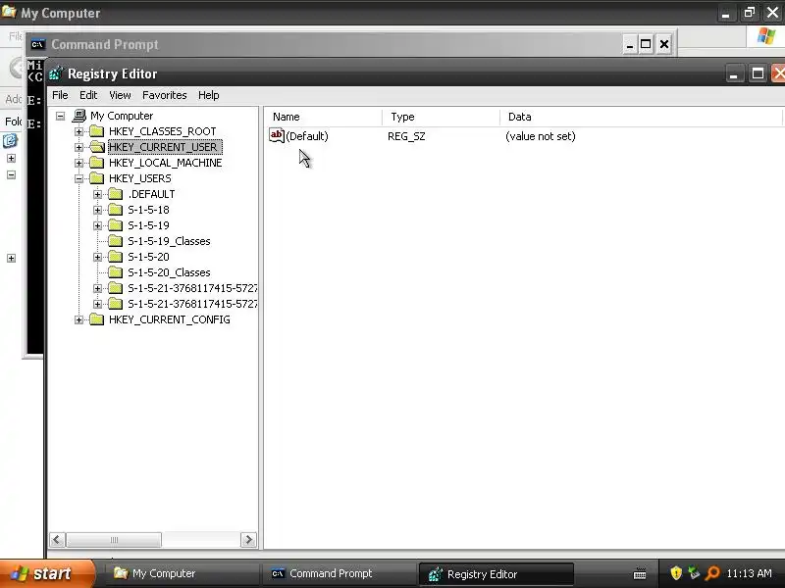Click the ab string icon of (Default) value

pos(277,135)
